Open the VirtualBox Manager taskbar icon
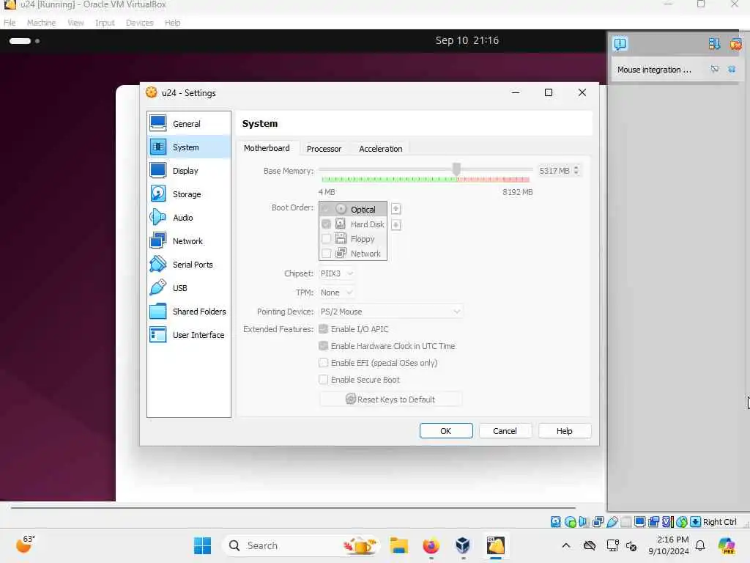This screenshot has width=750, height=563. 463,545
